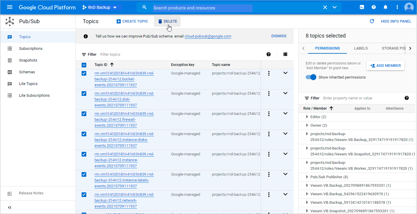Open the bucket-events topic link

[124, 79]
